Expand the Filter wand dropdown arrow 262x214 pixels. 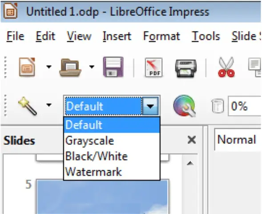[49, 105]
